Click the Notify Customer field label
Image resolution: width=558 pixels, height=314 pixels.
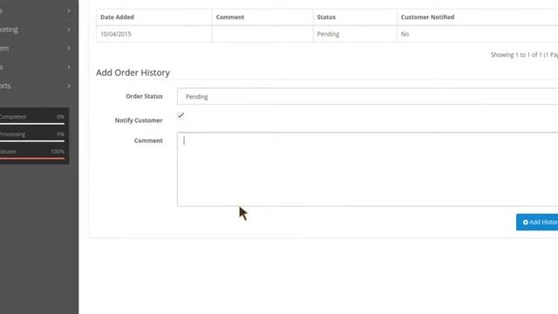click(x=139, y=120)
